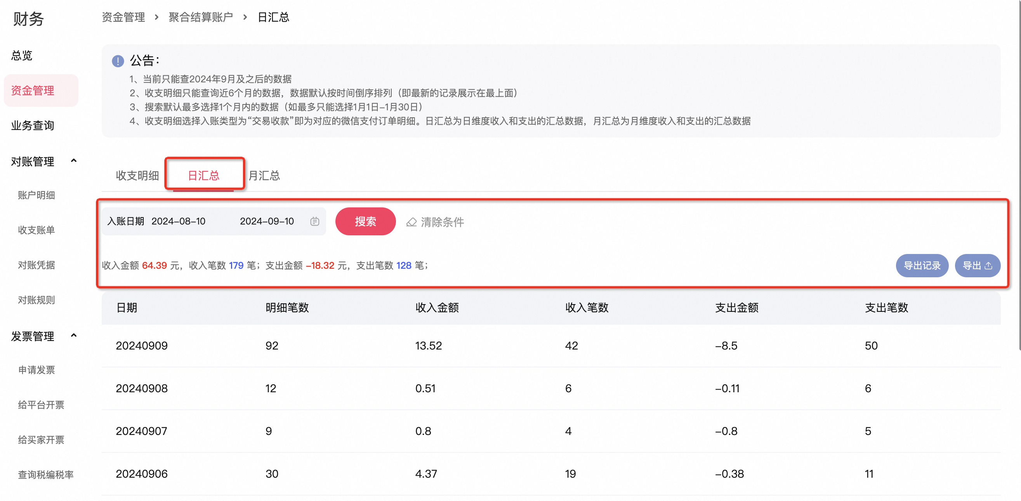
Task: Collapse the 对账管理 menu chevron
Action: coord(73,161)
